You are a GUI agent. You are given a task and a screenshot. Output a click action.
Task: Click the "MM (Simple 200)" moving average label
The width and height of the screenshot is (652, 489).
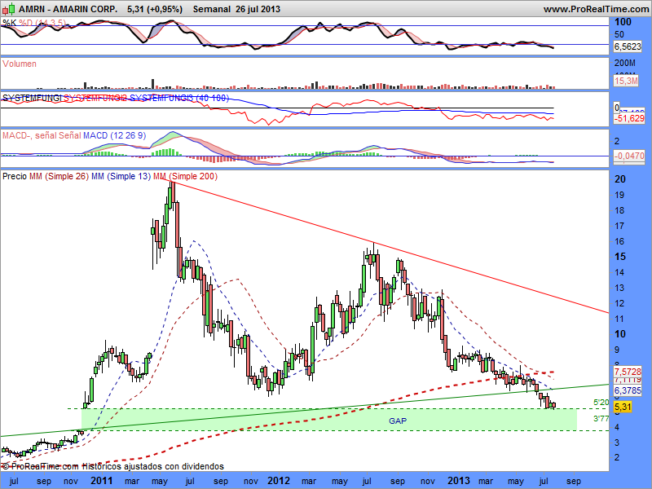pyautogui.click(x=186, y=176)
